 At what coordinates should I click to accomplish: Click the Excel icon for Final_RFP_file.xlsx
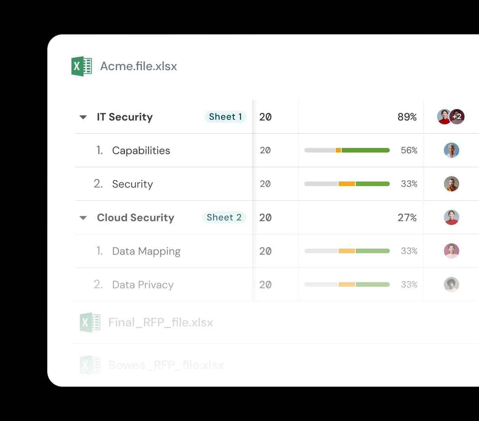coord(90,322)
